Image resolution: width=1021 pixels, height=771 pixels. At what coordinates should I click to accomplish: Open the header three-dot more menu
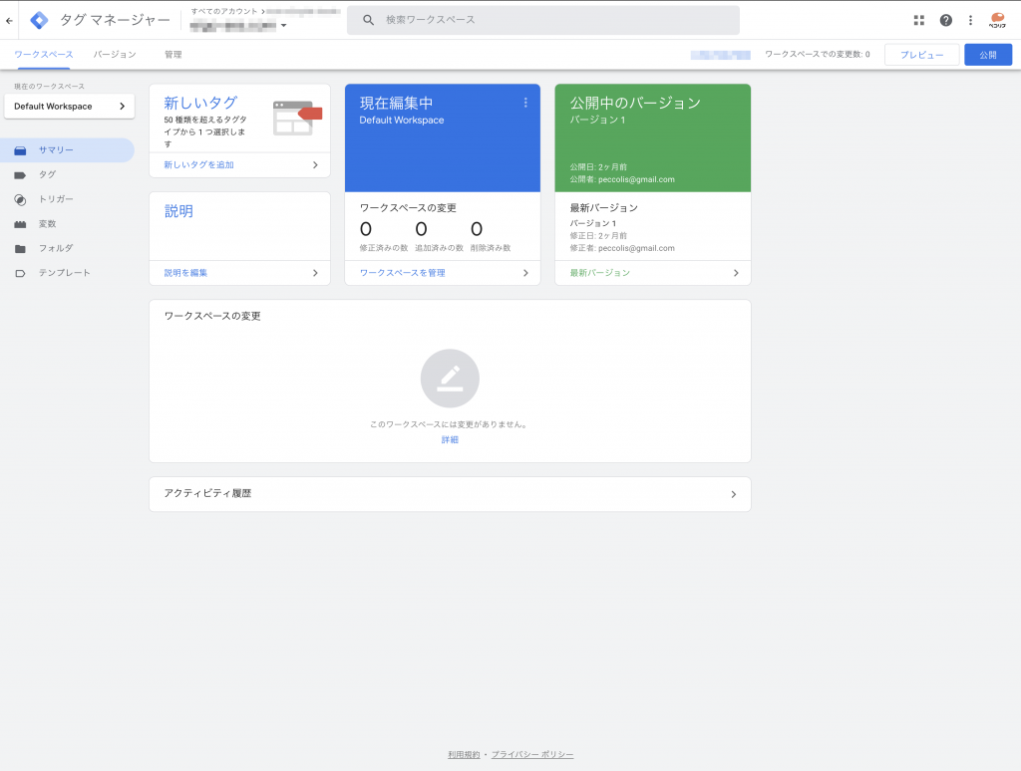click(x=970, y=20)
